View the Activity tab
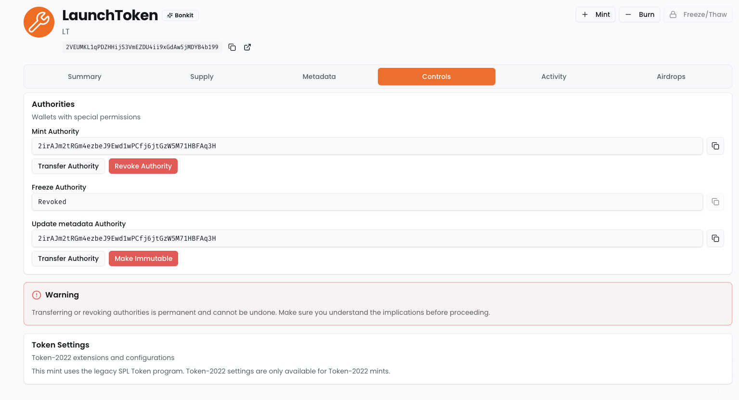The width and height of the screenshot is (739, 400). click(x=554, y=77)
